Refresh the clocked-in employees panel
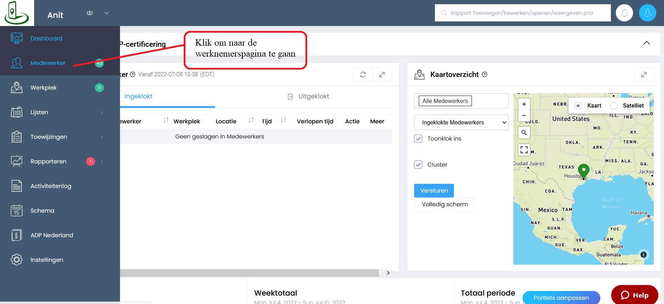Screen dimensions: 664x304 tap(363, 75)
